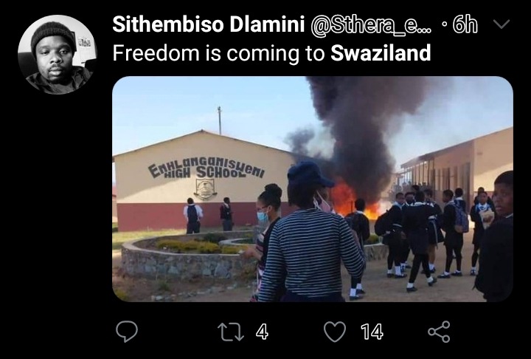Click the 6h timestamp

pyautogui.click(x=465, y=24)
